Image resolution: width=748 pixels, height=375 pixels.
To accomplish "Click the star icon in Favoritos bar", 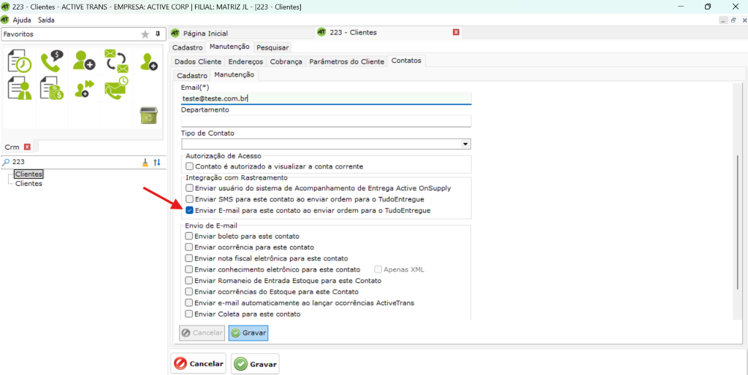I will click(x=145, y=34).
